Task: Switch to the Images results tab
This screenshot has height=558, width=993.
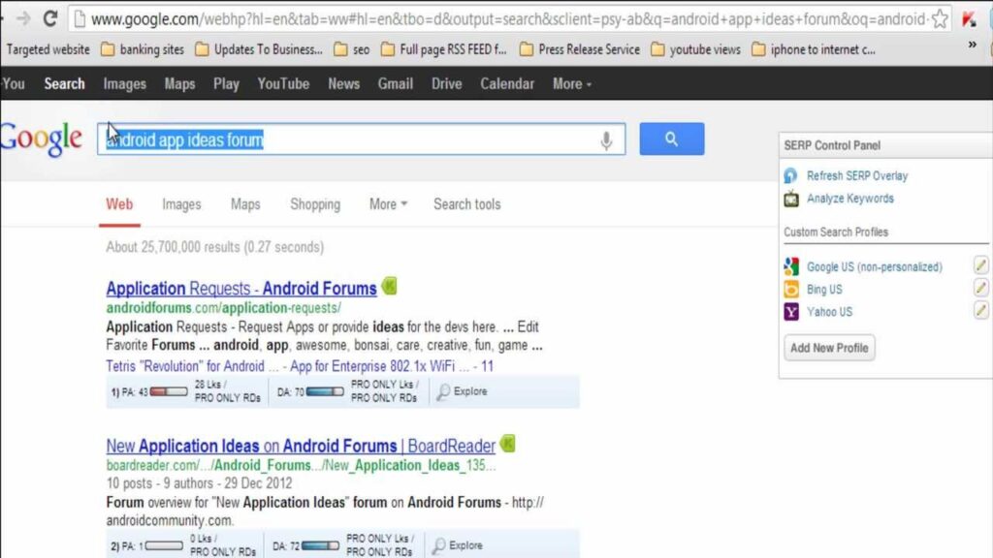Action: coord(181,204)
